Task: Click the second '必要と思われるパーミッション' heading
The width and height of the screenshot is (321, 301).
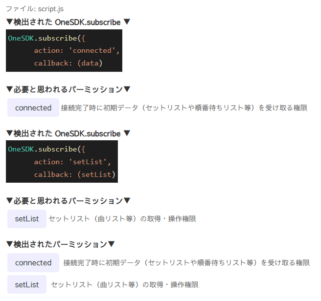Action: (x=68, y=201)
